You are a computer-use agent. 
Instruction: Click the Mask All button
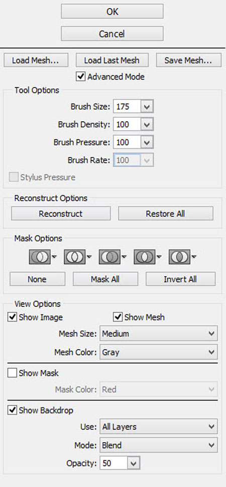click(105, 279)
